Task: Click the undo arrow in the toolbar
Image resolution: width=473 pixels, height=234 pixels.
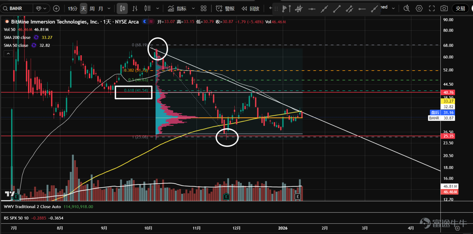Action: coord(270,8)
